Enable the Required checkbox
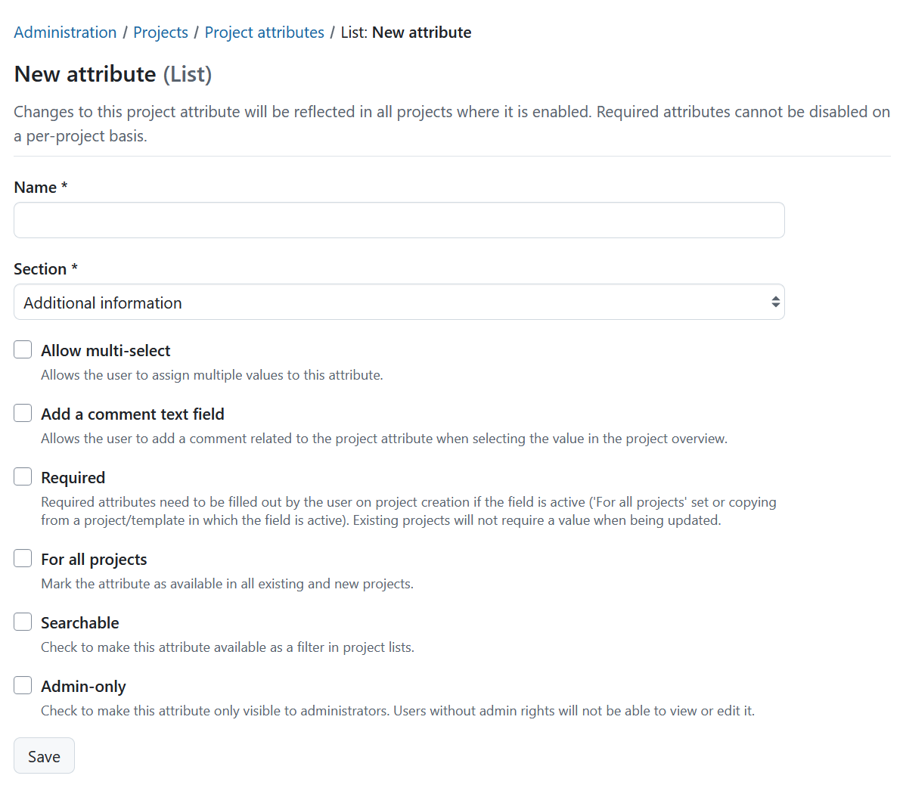This screenshot has height=788, width=903. tap(22, 476)
